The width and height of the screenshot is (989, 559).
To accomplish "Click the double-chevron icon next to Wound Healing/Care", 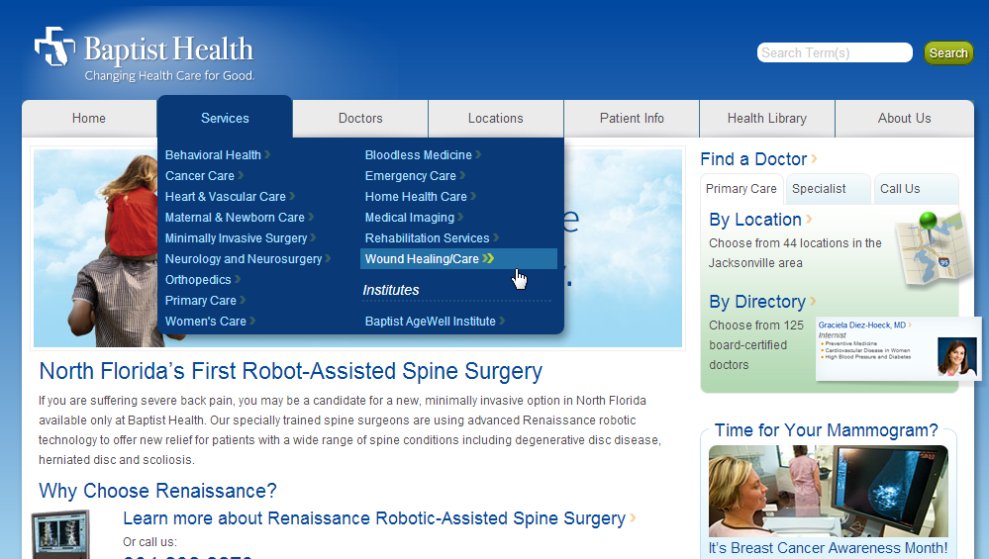I will (488, 258).
